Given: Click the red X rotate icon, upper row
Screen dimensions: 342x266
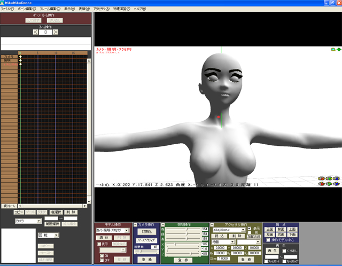Looking at the screenshot, I should click(x=321, y=178).
